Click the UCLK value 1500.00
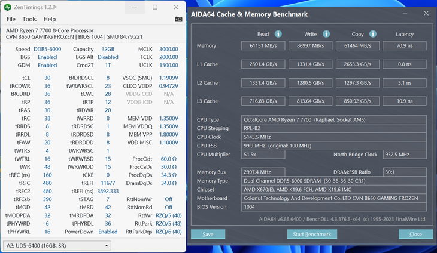The image size is (437, 253). click(x=169, y=65)
